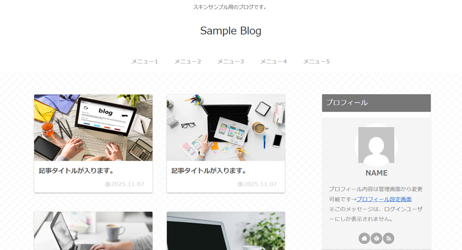This screenshot has width=462, height=250.
Task: Open the black laptop desk article thumbnail
Action: pos(226,128)
